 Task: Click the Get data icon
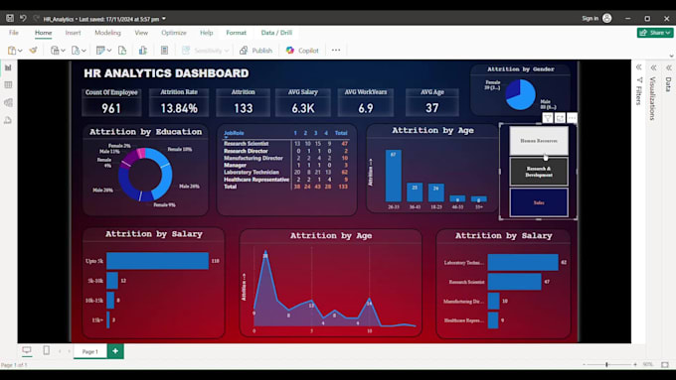[x=55, y=51]
